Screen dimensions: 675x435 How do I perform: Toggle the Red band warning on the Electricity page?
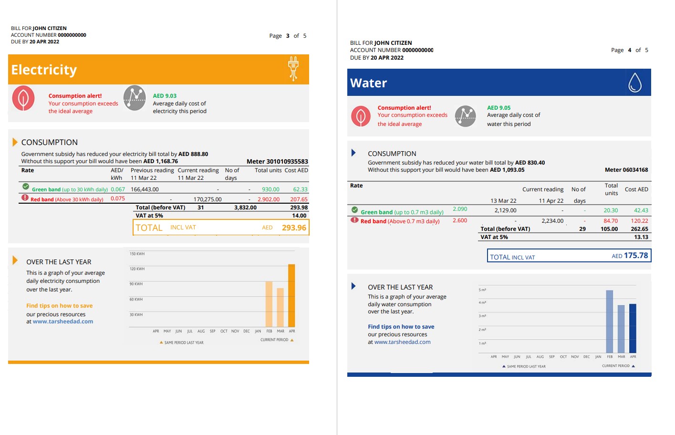pyautogui.click(x=25, y=198)
